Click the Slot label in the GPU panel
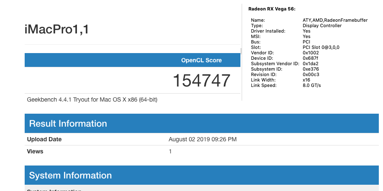Image resolution: width=383 pixels, height=191 pixels. point(256,47)
